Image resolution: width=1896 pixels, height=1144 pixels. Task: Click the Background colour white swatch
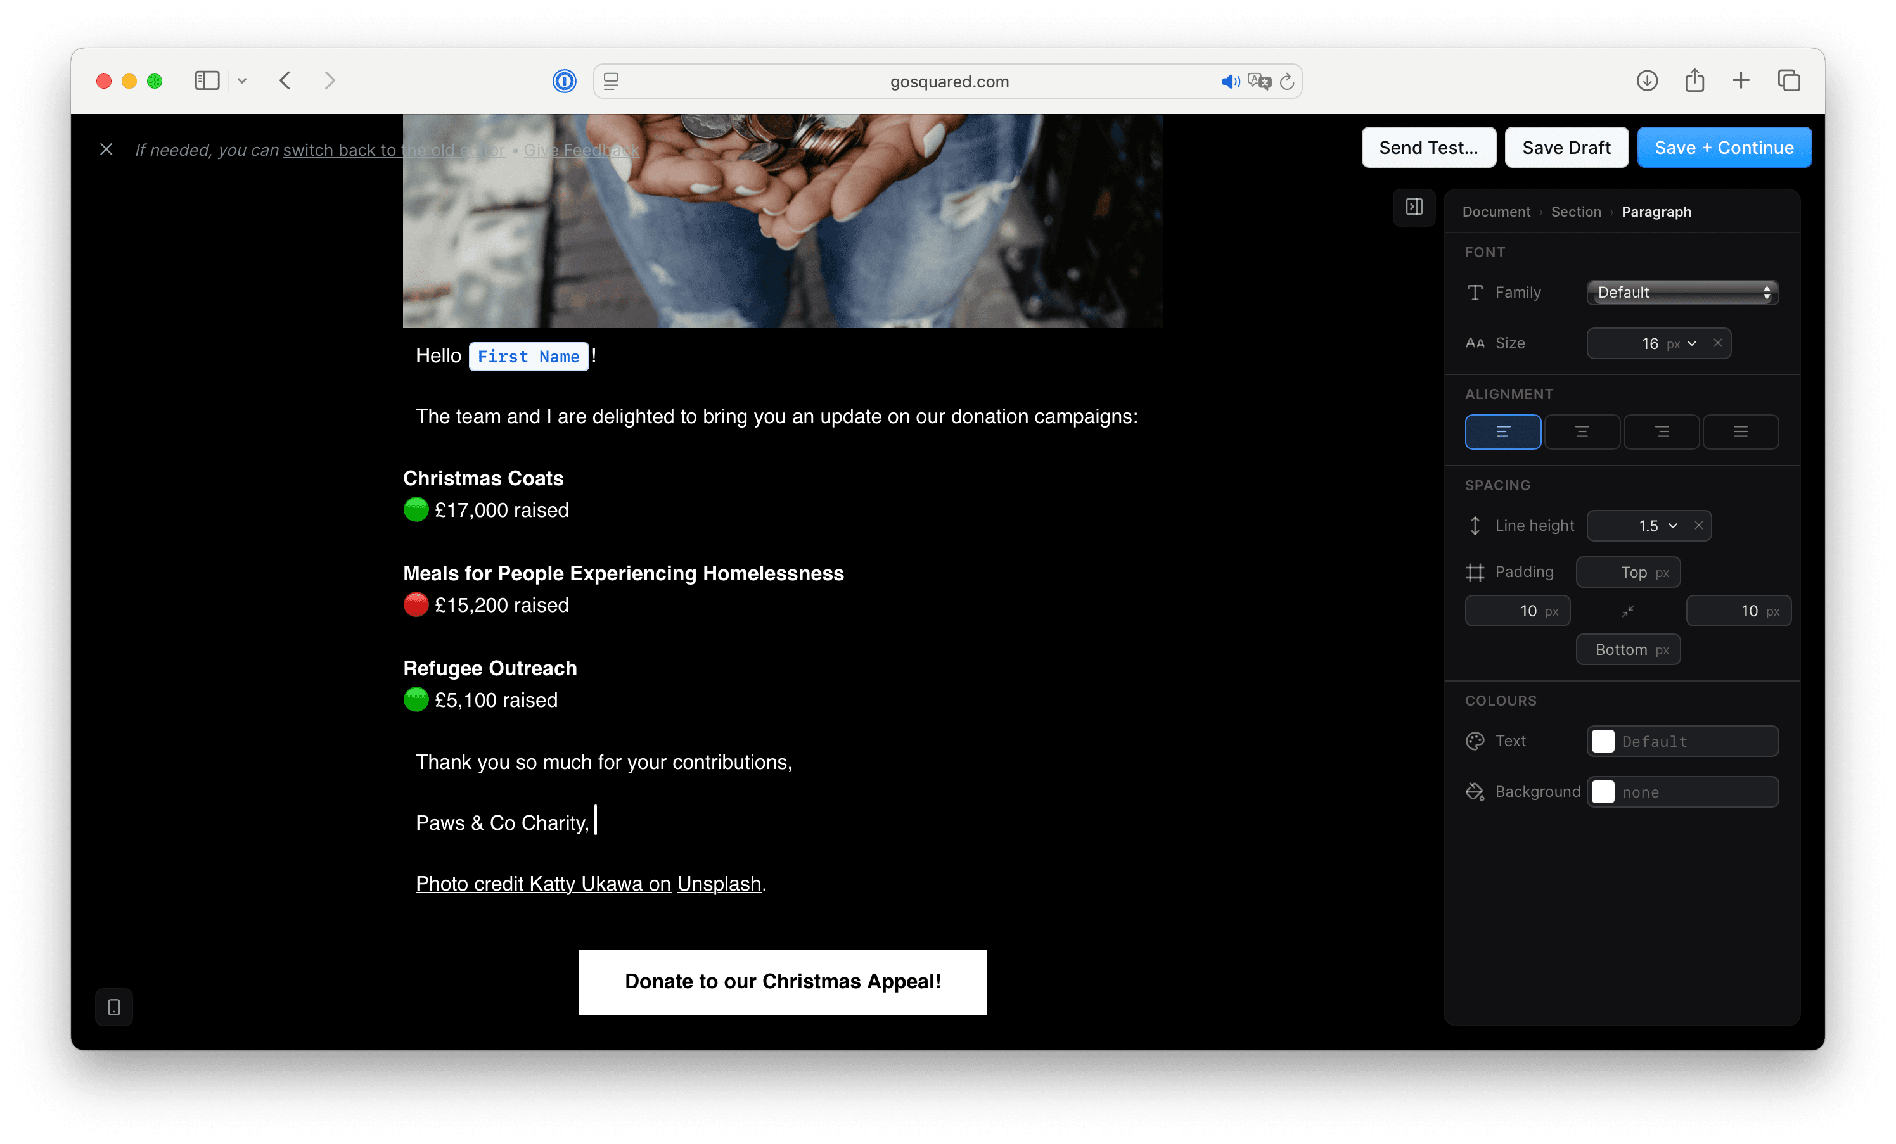click(x=1602, y=792)
